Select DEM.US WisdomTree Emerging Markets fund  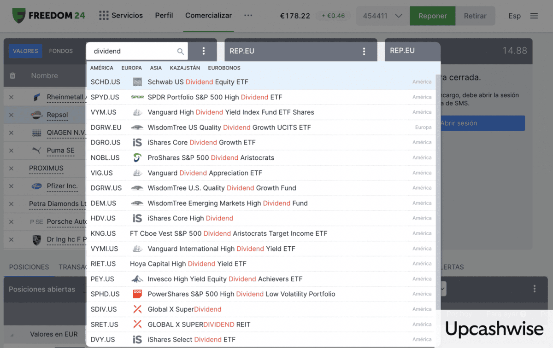[x=261, y=203]
